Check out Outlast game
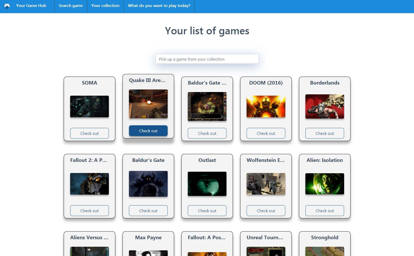 pos(207,211)
